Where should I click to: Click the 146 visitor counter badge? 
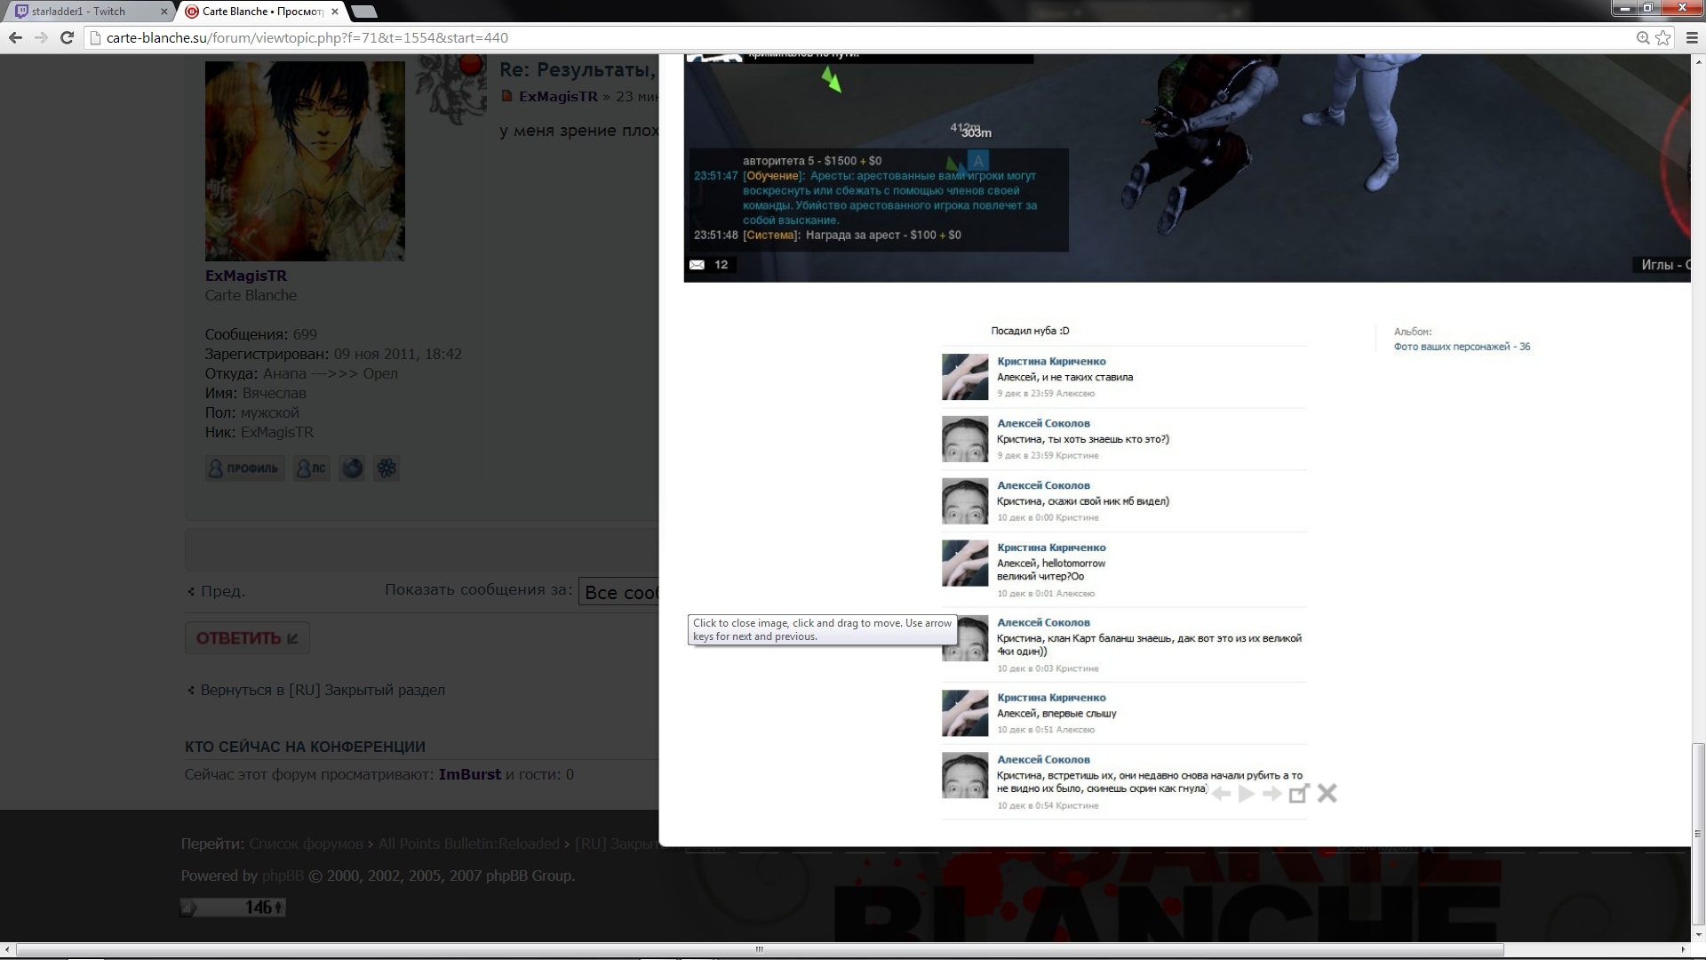point(233,908)
